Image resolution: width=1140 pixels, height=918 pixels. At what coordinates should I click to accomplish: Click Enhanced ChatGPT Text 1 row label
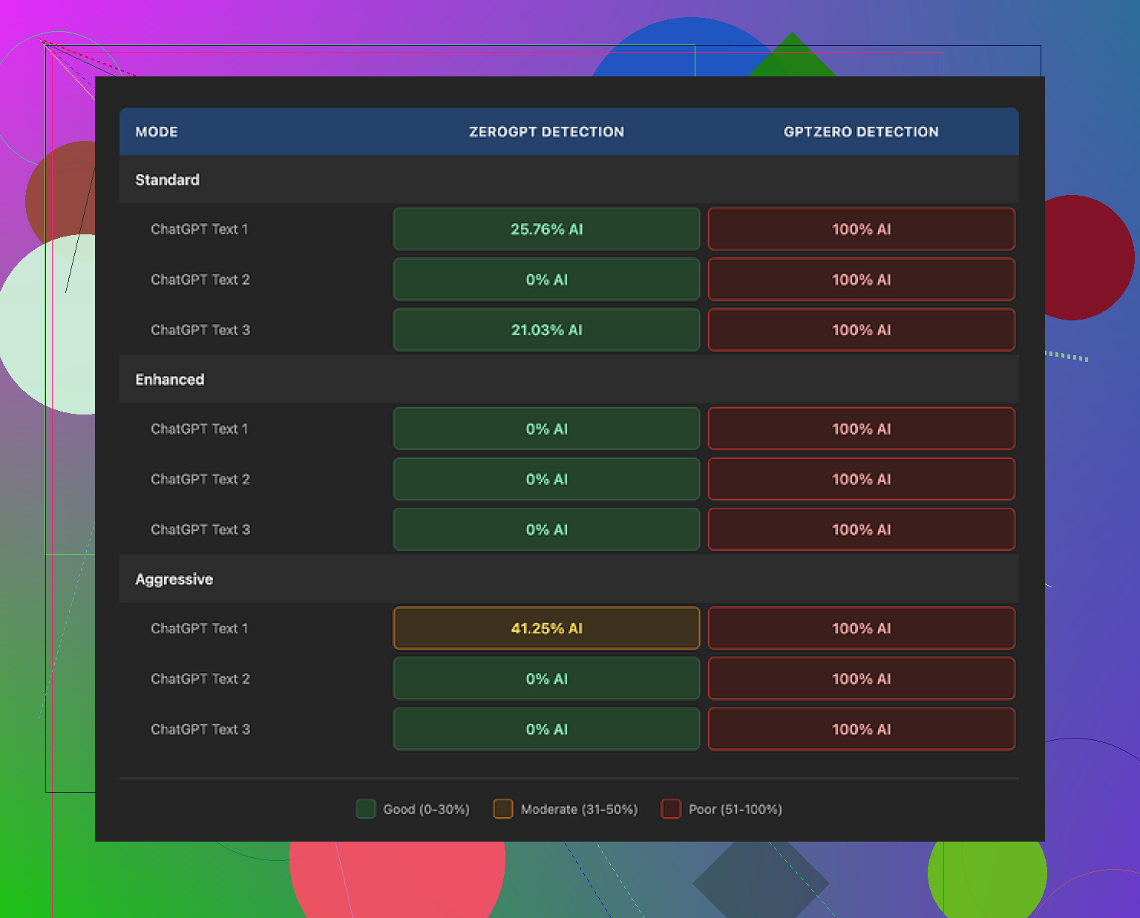[x=200, y=429]
